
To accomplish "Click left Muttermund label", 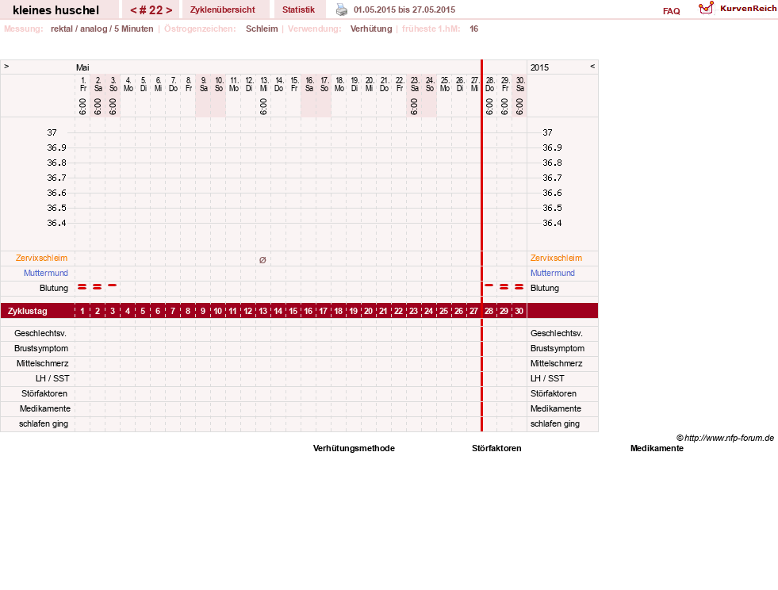I will 46,273.
